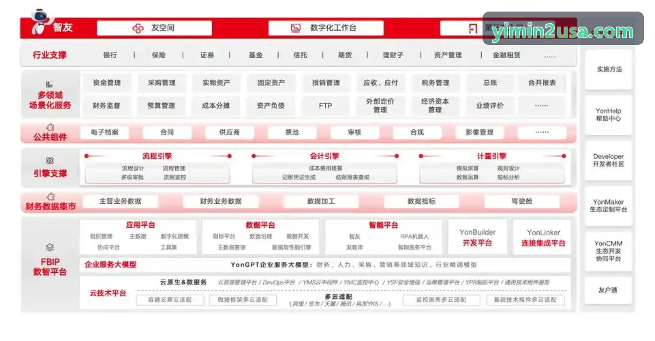Screen dimensions: 655x341
Task: Click the 合规 component
Action: [417, 132]
